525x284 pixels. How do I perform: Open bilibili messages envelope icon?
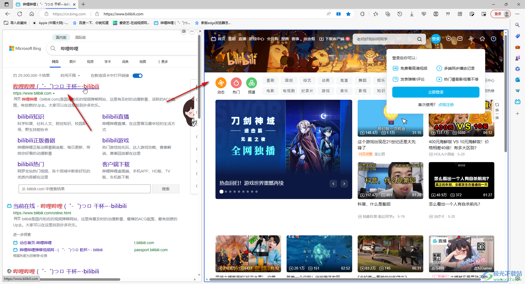click(460, 39)
